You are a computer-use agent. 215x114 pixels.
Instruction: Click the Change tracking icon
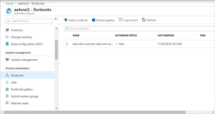pos(7,37)
